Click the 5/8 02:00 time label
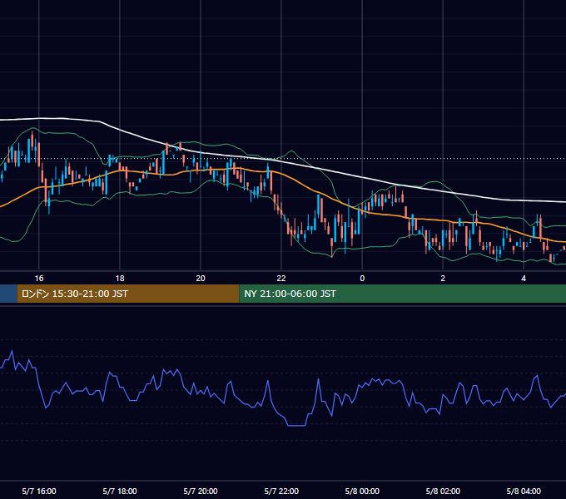566x499 pixels. (x=443, y=491)
